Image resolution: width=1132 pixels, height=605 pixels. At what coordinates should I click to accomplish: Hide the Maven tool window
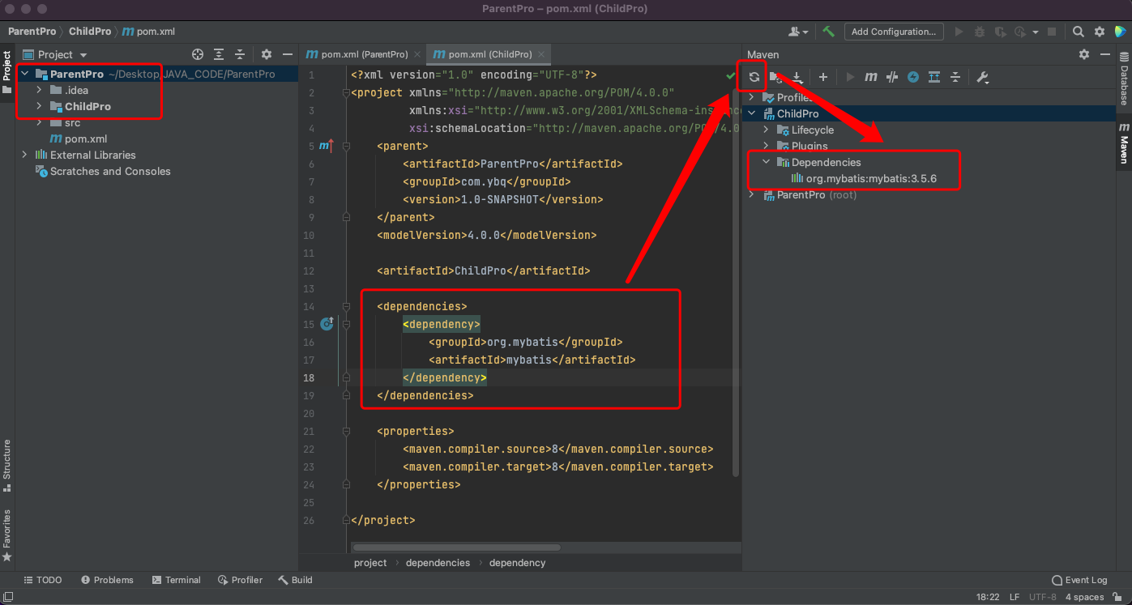pyautogui.click(x=1104, y=54)
